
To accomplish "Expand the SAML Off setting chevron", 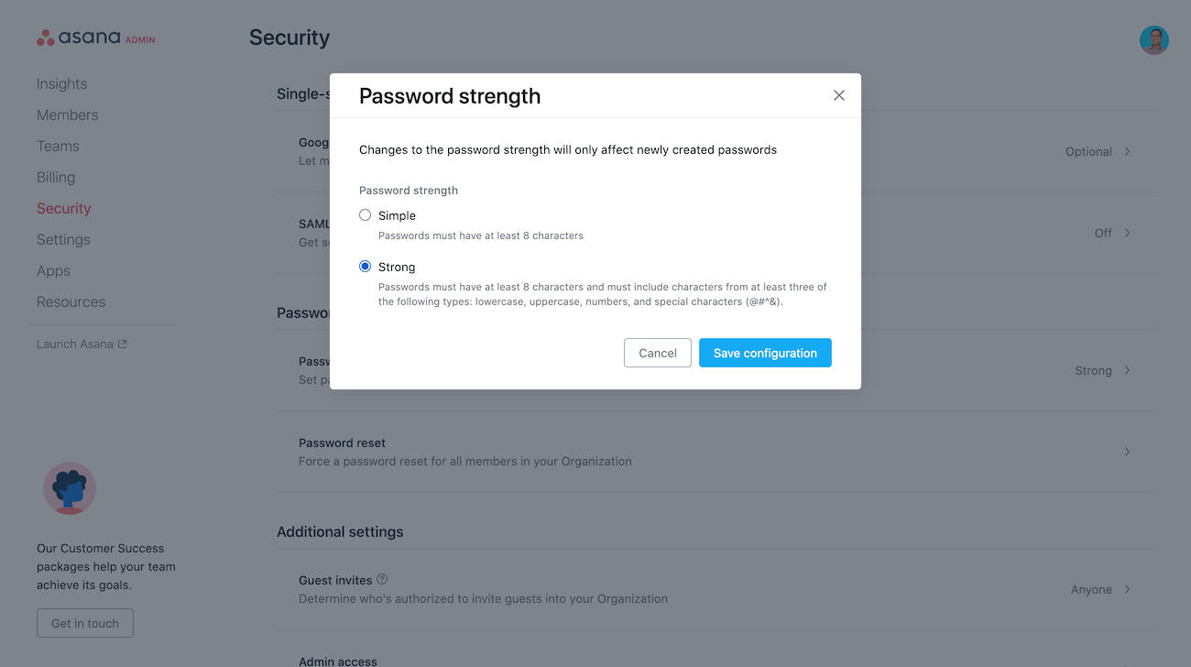I will [1127, 233].
